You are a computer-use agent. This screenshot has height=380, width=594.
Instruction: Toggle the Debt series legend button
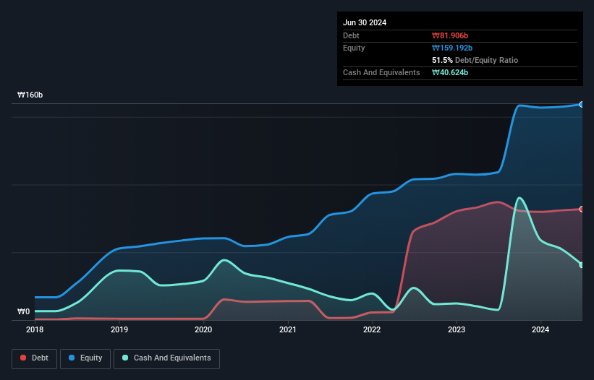tap(35, 358)
